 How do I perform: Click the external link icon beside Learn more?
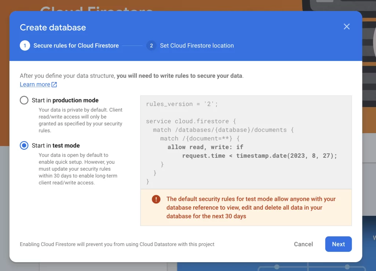54,85
